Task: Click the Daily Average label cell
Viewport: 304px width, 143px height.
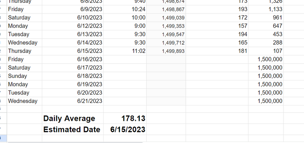Action: 73,118
